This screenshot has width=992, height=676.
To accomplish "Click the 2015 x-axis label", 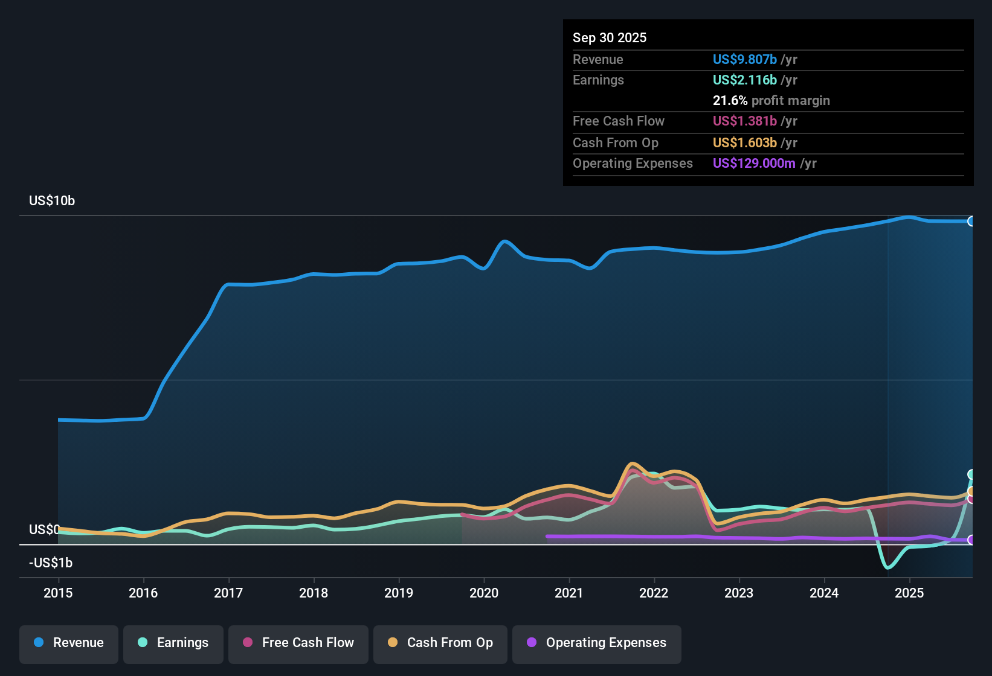I will [58, 593].
